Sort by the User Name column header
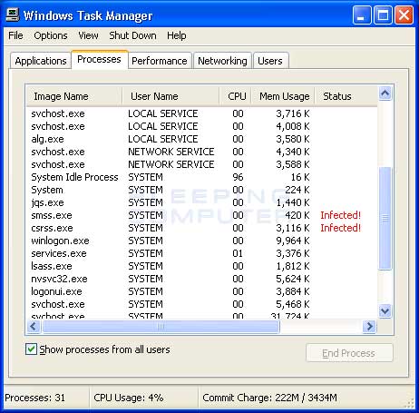This screenshot has height=413, width=419. (171, 96)
